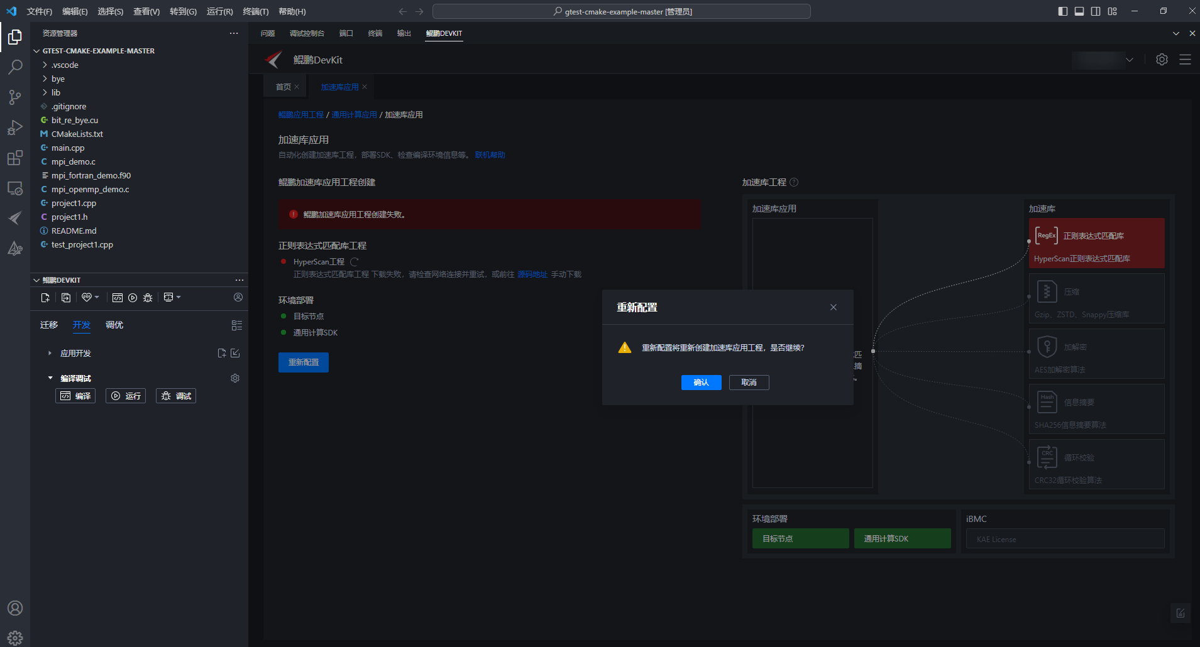1200x647 pixels.
Task: Open Customize Layout icon in title bar
Action: pyautogui.click(x=1113, y=11)
